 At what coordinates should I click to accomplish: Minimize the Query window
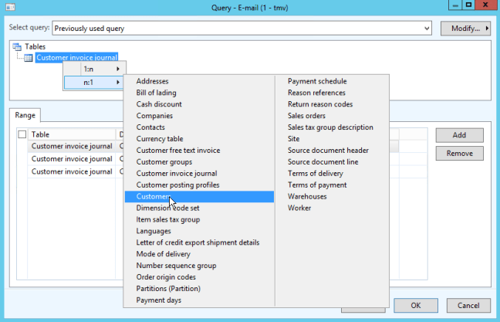[455, 5]
